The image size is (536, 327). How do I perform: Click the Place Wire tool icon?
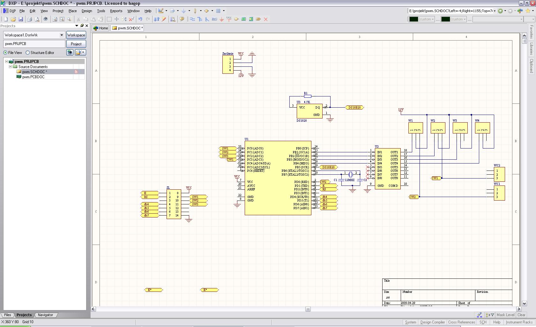[x=192, y=19]
